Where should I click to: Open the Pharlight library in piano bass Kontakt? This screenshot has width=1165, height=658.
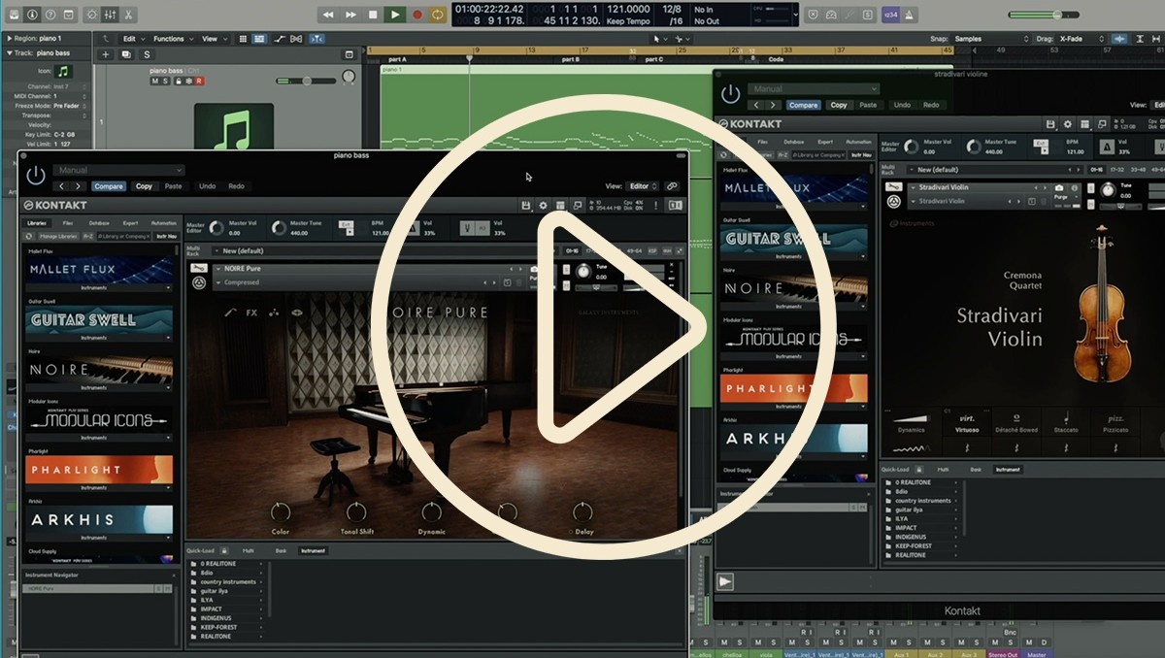[99, 470]
